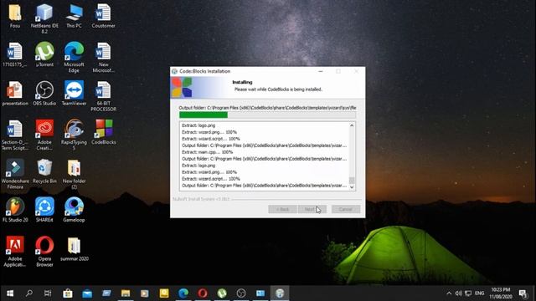This screenshot has height=301, width=536.
Task: Open OBS Studio taskbar icon
Action: [x=241, y=293]
